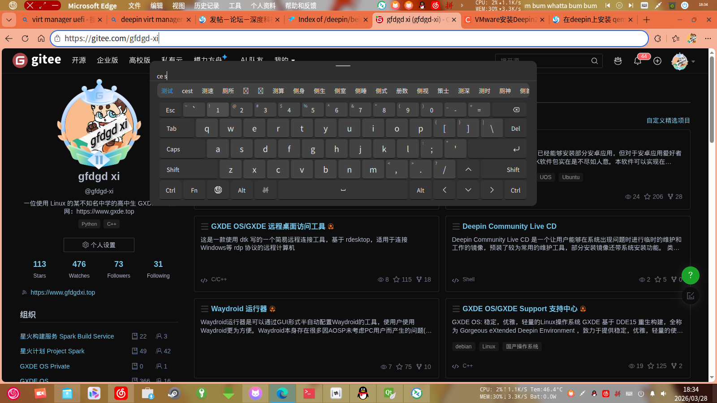Switch input method with the 拼 key
Image resolution: width=717 pixels, height=403 pixels.
coord(265,190)
